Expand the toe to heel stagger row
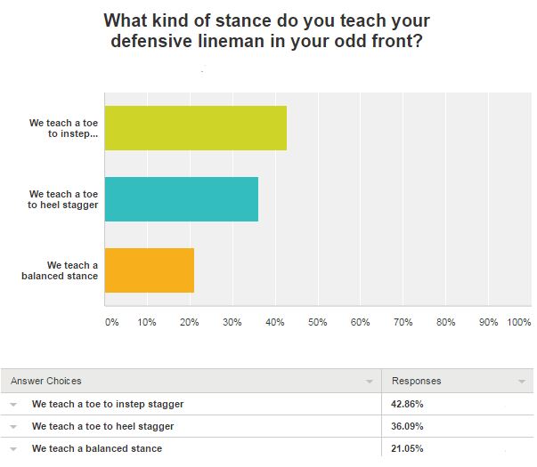 (13, 427)
